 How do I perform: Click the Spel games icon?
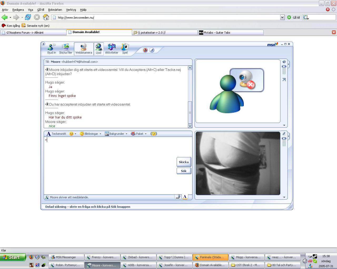[x=125, y=49]
